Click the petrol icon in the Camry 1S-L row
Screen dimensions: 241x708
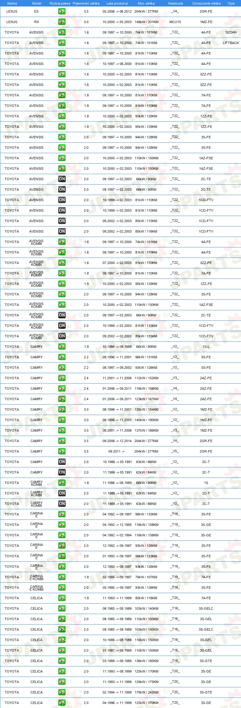click(x=62, y=347)
